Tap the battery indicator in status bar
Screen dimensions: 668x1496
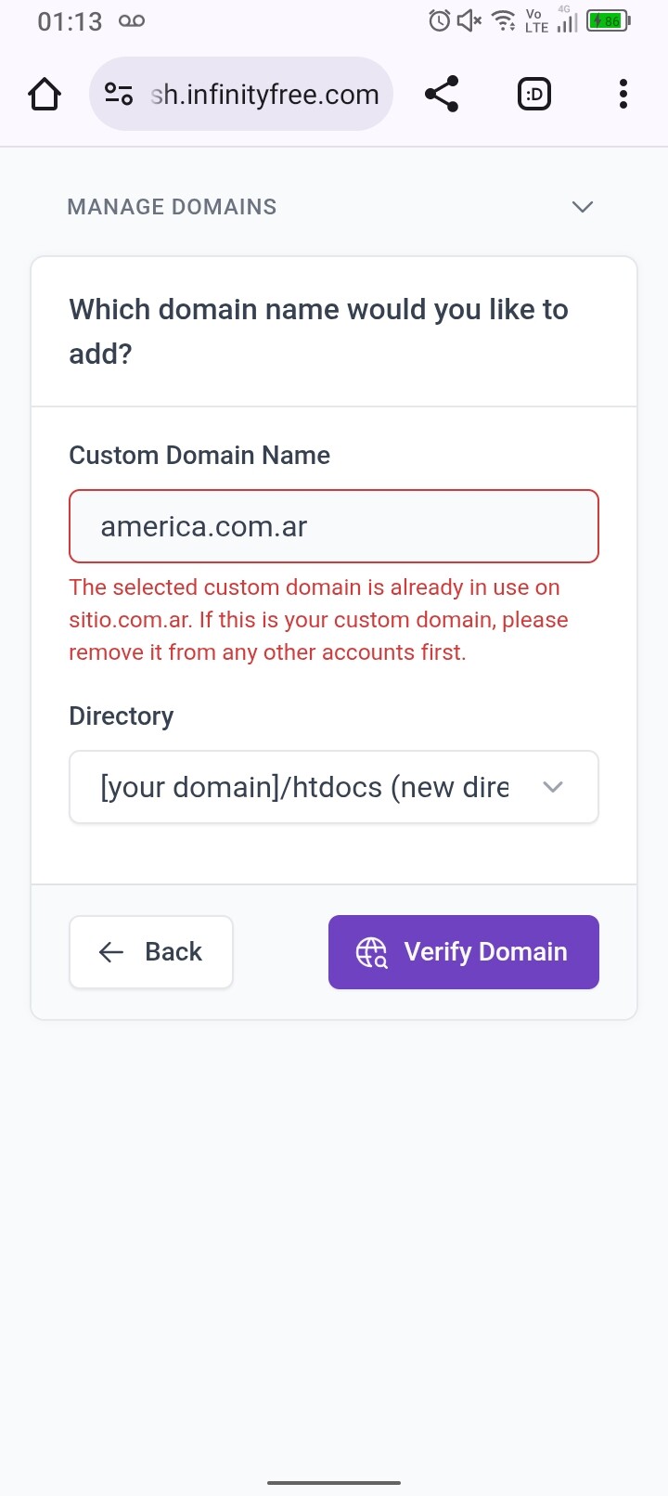click(609, 20)
